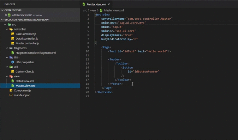
Task: Select Master.view.xml in the view folder
Action: pos(25,86)
